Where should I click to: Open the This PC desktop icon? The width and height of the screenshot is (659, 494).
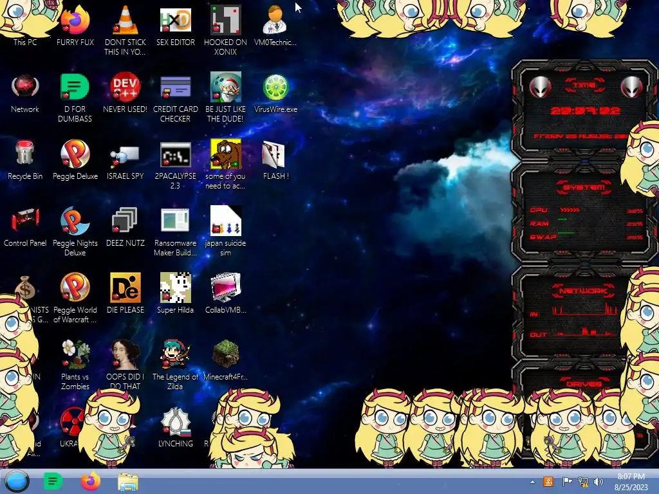25,42
